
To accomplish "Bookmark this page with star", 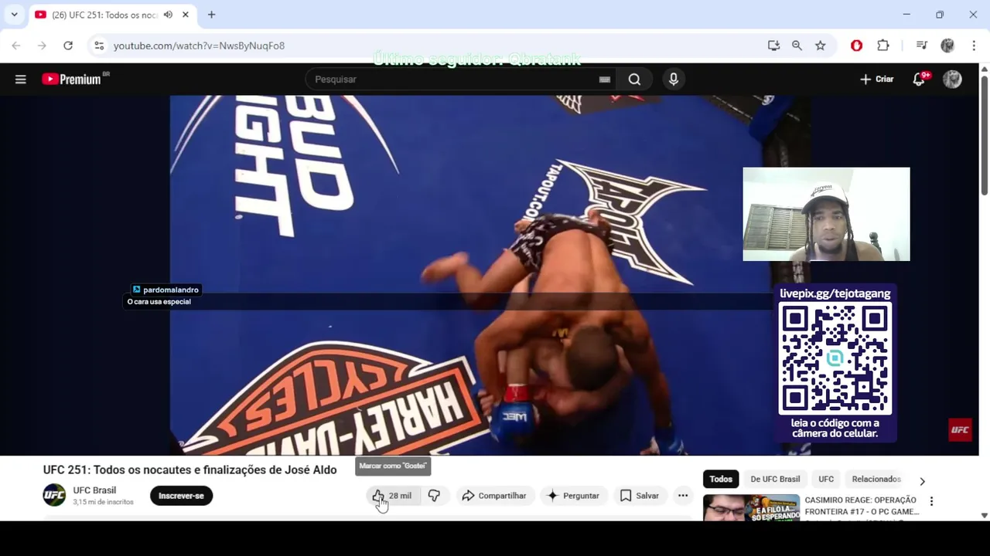I will tap(820, 46).
